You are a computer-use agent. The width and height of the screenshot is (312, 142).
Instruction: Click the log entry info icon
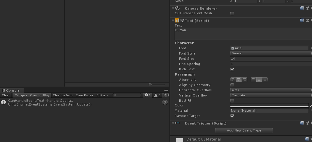point(3,102)
